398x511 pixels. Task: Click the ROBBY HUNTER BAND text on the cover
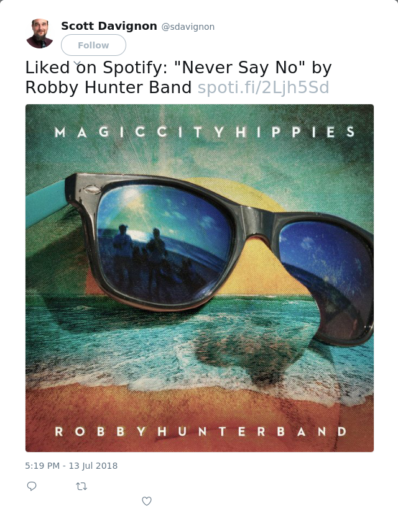200,432
